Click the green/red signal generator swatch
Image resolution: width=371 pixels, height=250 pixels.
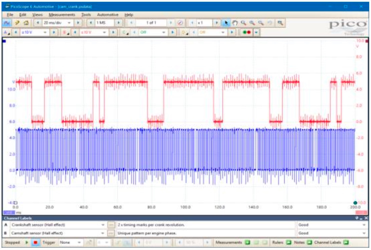click(x=247, y=32)
